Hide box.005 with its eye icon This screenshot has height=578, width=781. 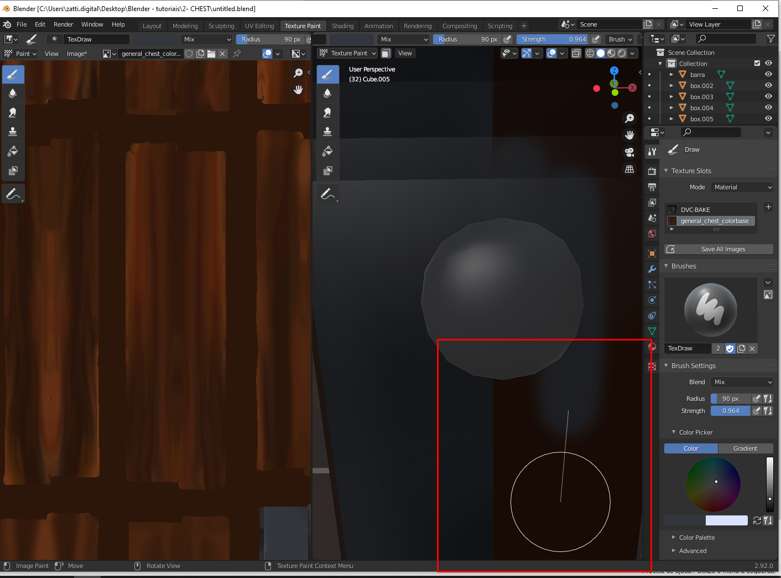(x=768, y=118)
